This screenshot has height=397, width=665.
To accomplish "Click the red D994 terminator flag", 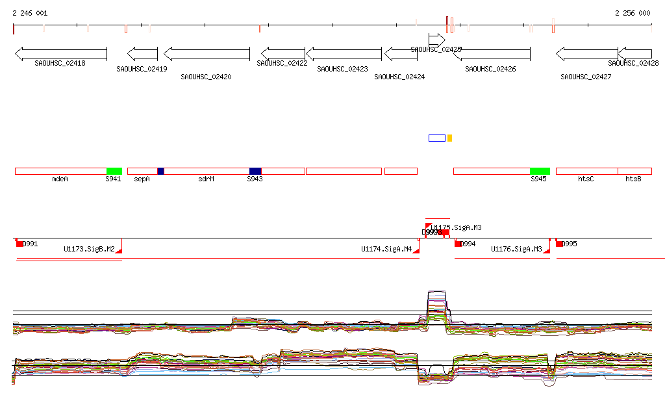I will pyautogui.click(x=458, y=244).
